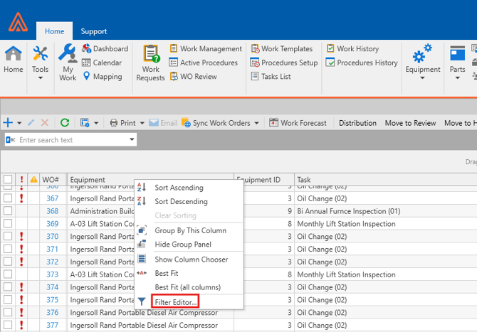Screen dimensions: 477x332
Task: Open the search text dropdown arrow
Action: point(132,140)
